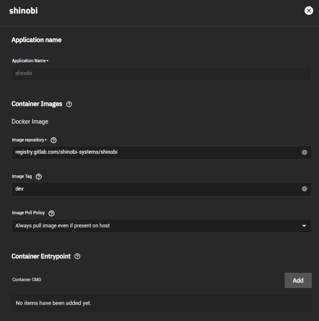Click the Application name section heading
The width and height of the screenshot is (319, 321).
36,40
